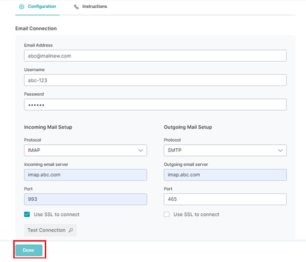The width and height of the screenshot is (306, 262).
Task: Click the Incoming email server field
Action: (x=85, y=175)
